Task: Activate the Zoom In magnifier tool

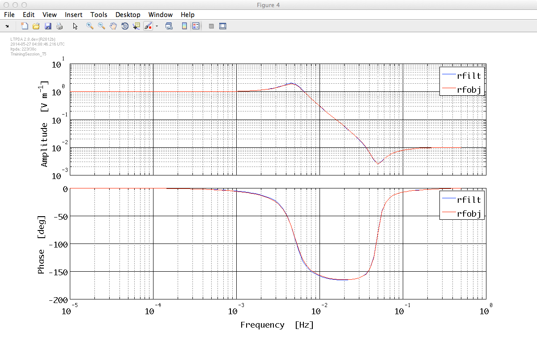Action: point(90,26)
